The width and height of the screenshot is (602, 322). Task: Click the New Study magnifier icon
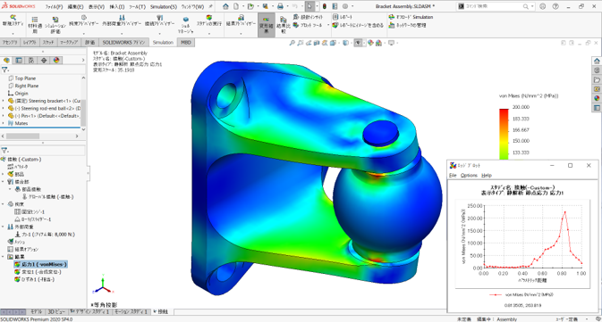(x=13, y=18)
